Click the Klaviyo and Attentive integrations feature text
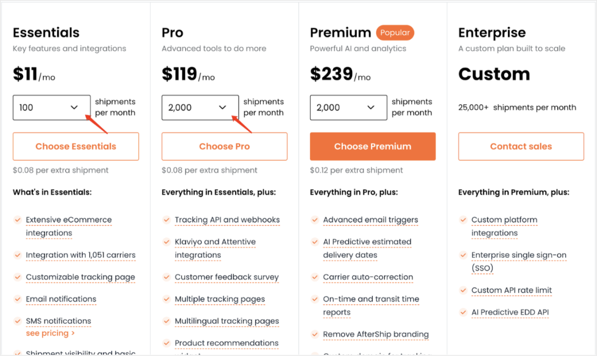 pyautogui.click(x=215, y=248)
